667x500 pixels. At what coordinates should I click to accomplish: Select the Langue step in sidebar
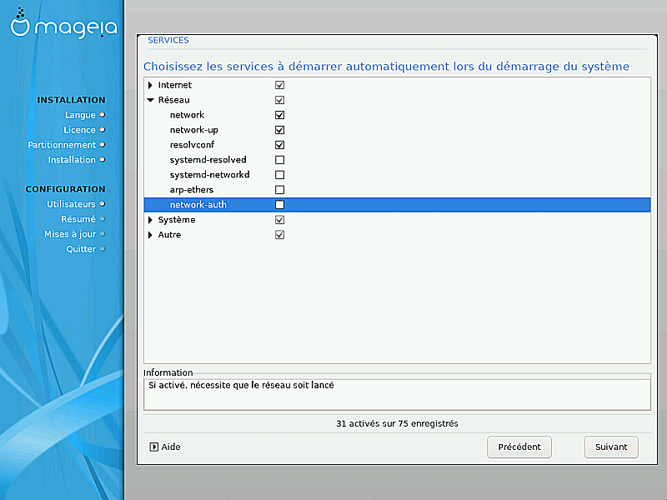(80, 115)
